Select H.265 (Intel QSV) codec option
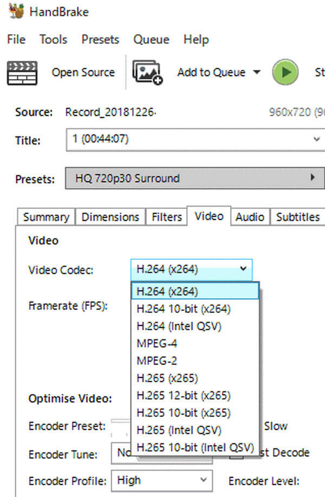Image resolution: width=325 pixels, height=497 pixels. (x=195, y=430)
